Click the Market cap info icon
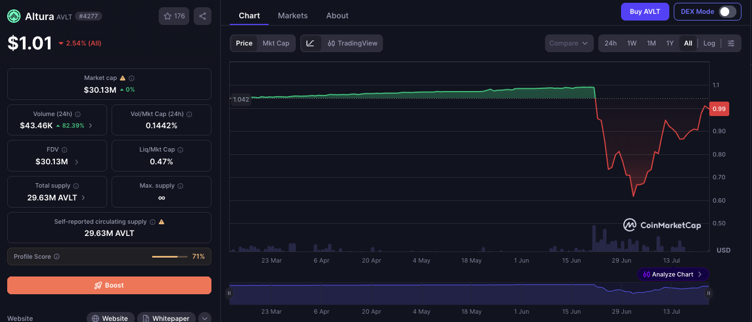Image resolution: width=752 pixels, height=322 pixels. point(132,78)
